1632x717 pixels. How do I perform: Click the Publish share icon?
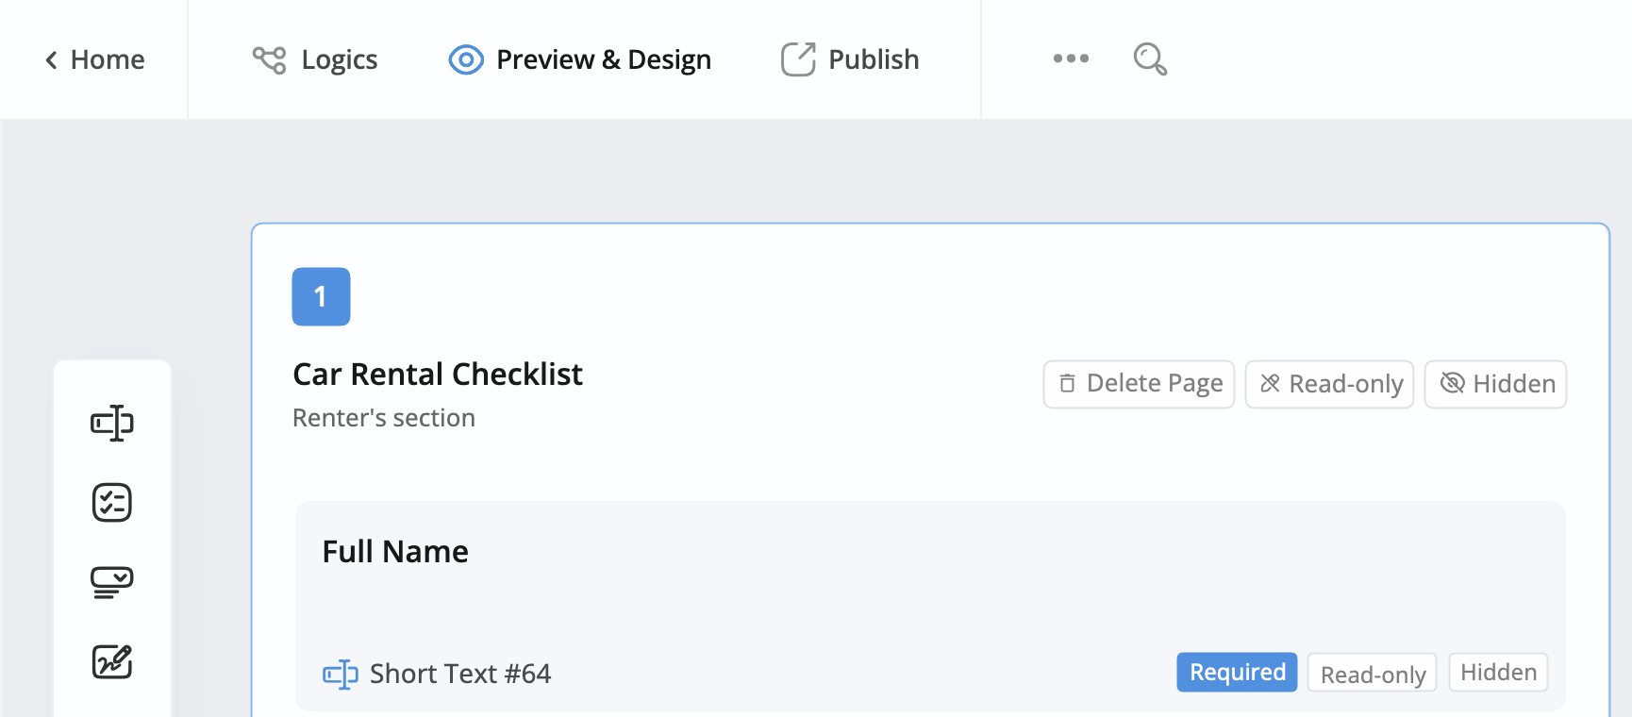point(798,59)
